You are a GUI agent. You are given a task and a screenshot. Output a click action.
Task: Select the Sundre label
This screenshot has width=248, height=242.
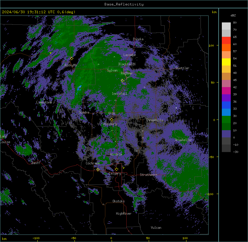[84, 112]
